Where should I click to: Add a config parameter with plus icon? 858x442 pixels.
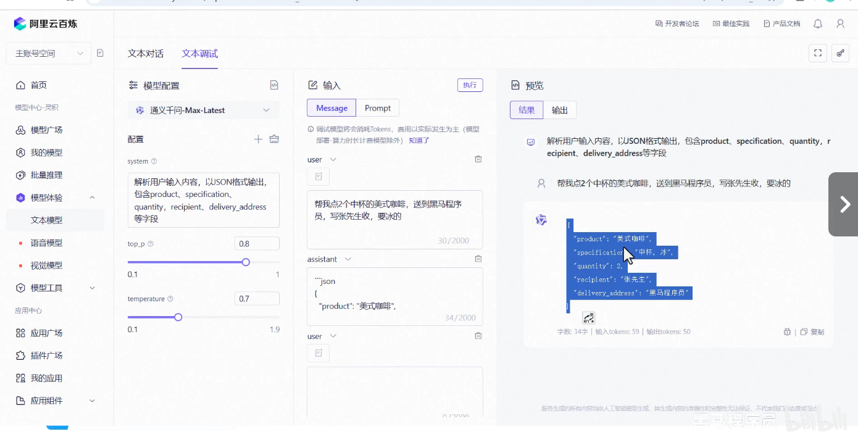pos(259,139)
